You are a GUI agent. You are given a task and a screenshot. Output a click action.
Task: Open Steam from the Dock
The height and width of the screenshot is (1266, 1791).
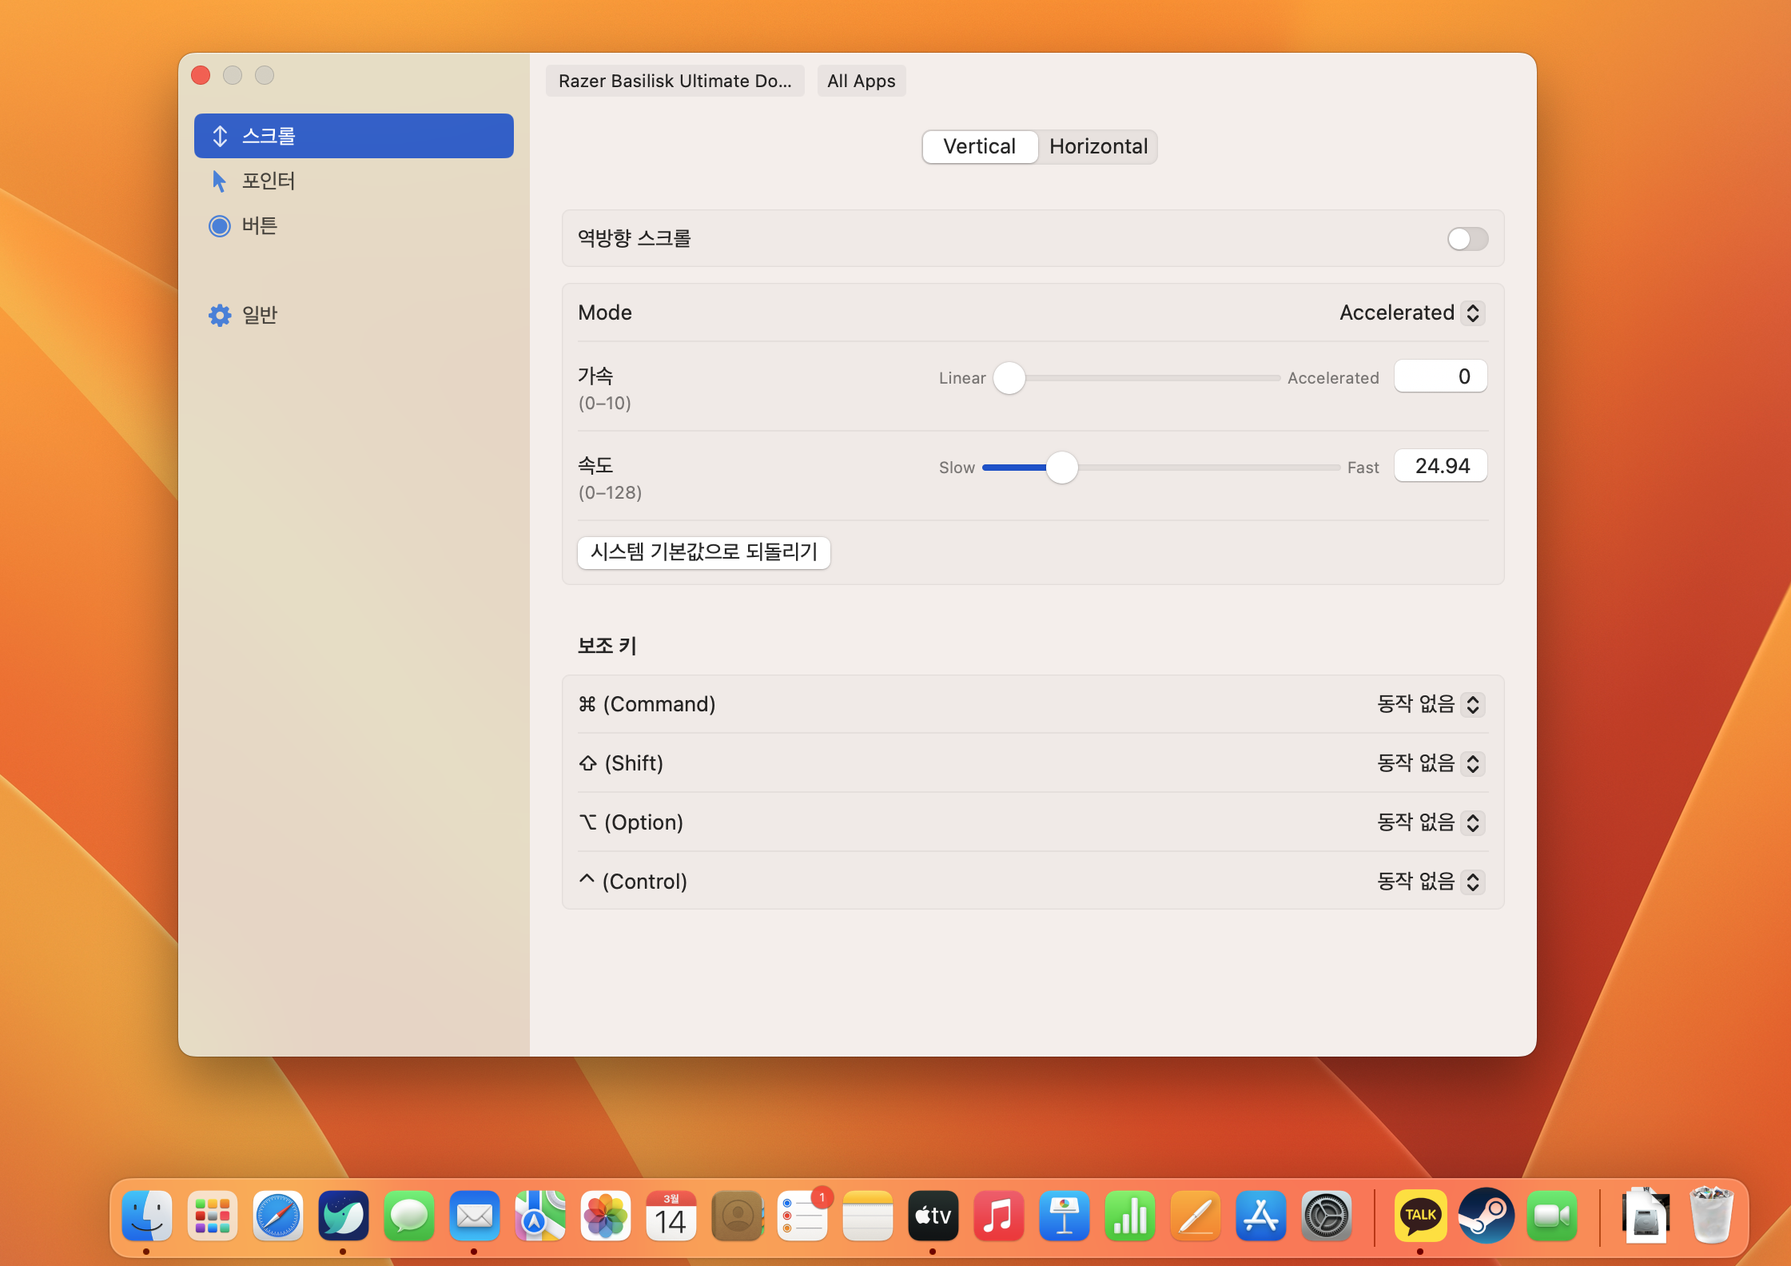1486,1216
